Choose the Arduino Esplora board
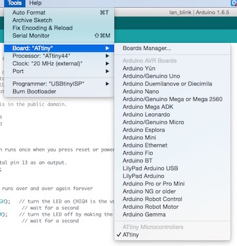 tap(172, 130)
